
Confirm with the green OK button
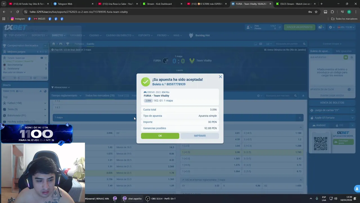point(160,136)
